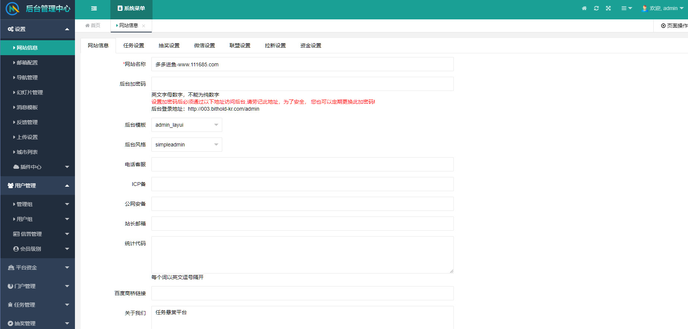Expand the 抽奖管理 section
This screenshot has width=688, height=329.
click(x=37, y=323)
